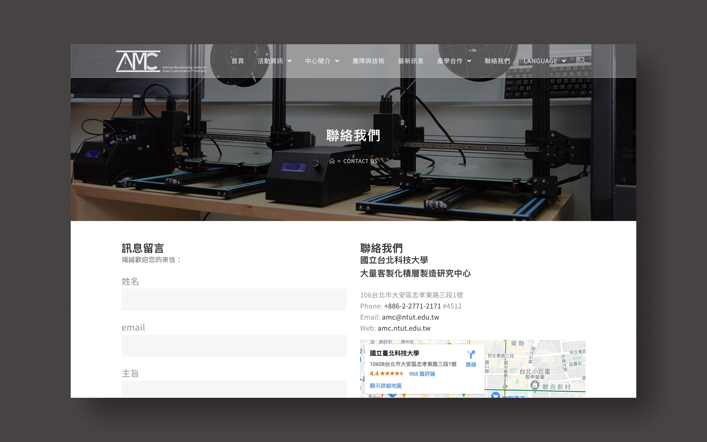
Task: Click into the 姓名 input field
Action: [234, 300]
